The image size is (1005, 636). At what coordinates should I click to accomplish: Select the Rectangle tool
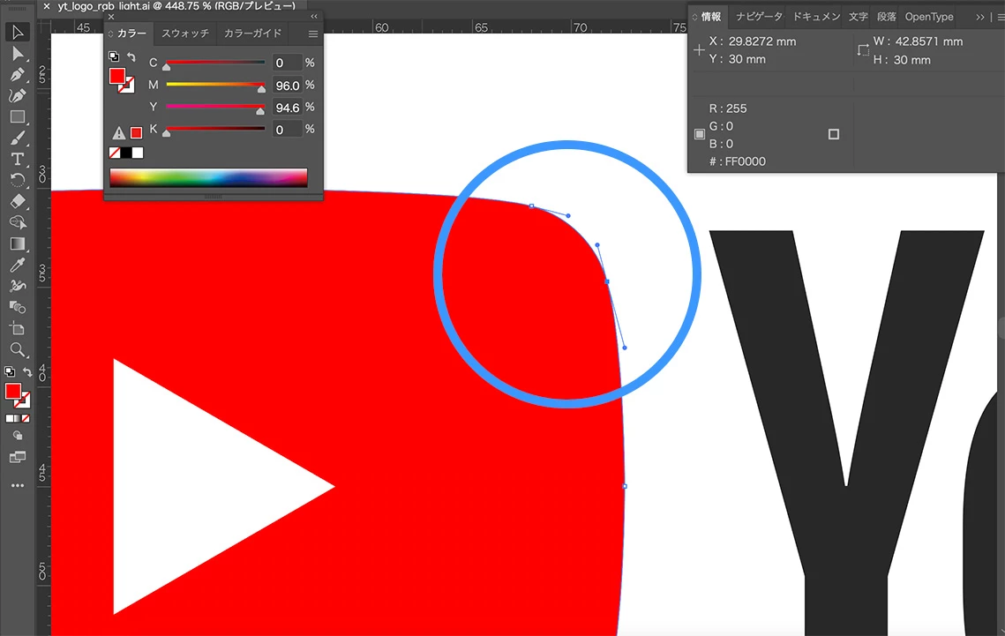coord(18,117)
